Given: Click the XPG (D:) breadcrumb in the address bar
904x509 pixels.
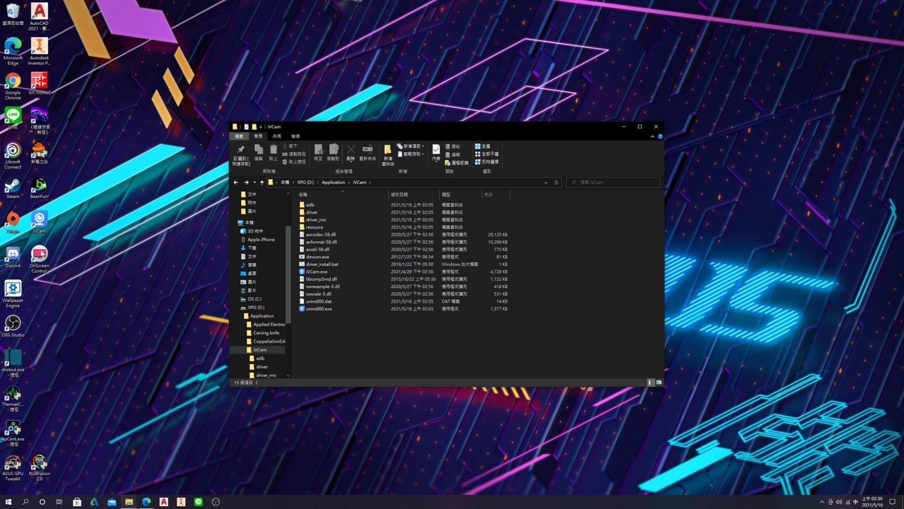Looking at the screenshot, I should 305,182.
